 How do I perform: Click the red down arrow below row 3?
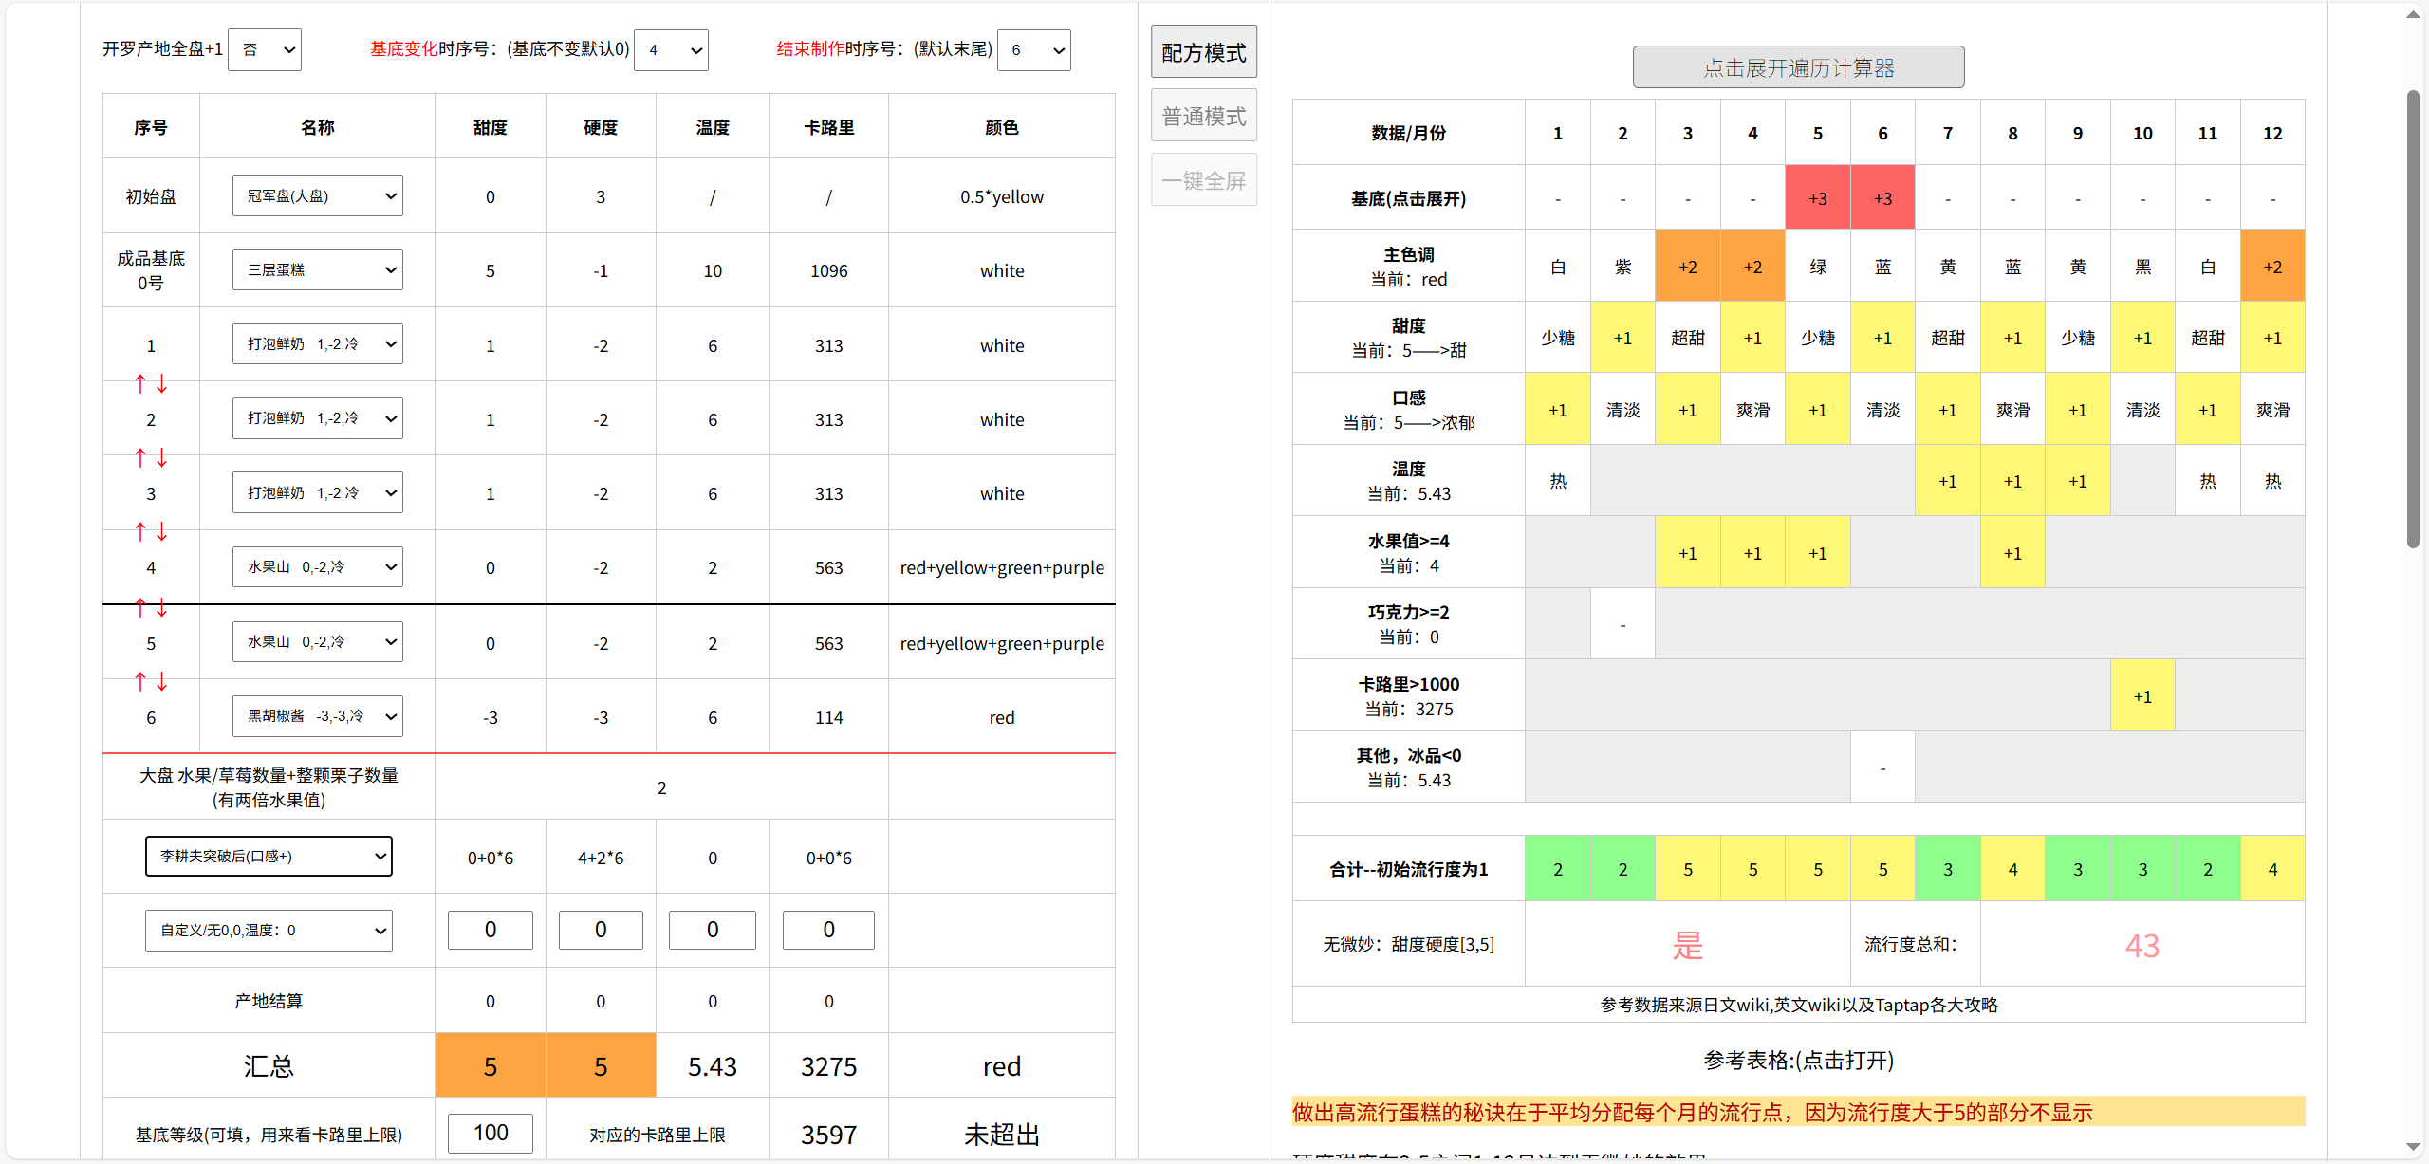162,531
